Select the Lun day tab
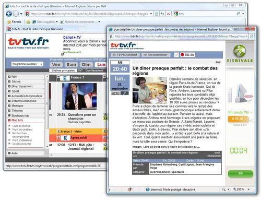Viewport: 261px width, 200px height. [101, 65]
